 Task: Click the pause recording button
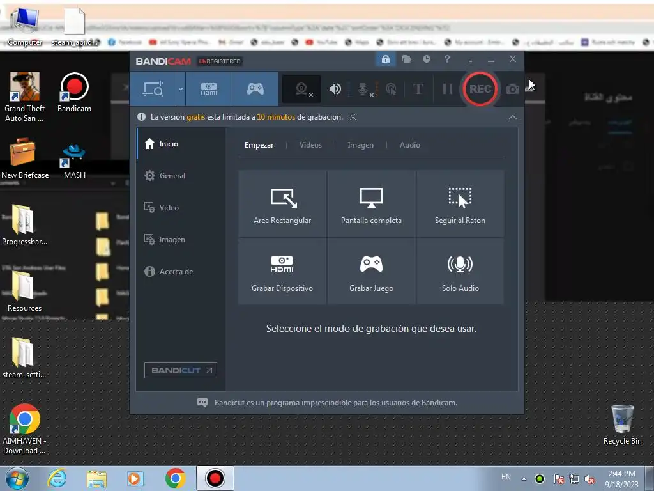447,89
